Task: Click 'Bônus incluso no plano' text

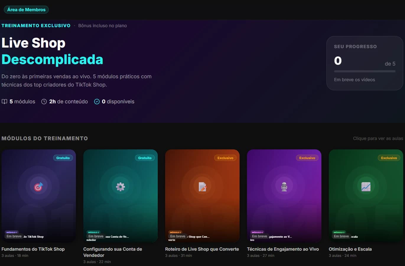Action: click(x=103, y=26)
